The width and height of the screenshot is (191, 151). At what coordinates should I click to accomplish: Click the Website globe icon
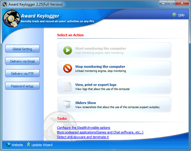point(8,145)
